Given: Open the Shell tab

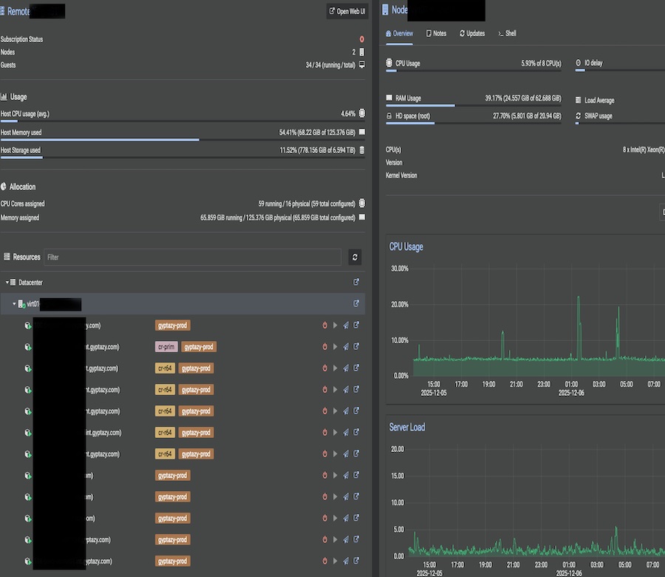Looking at the screenshot, I should pos(508,33).
